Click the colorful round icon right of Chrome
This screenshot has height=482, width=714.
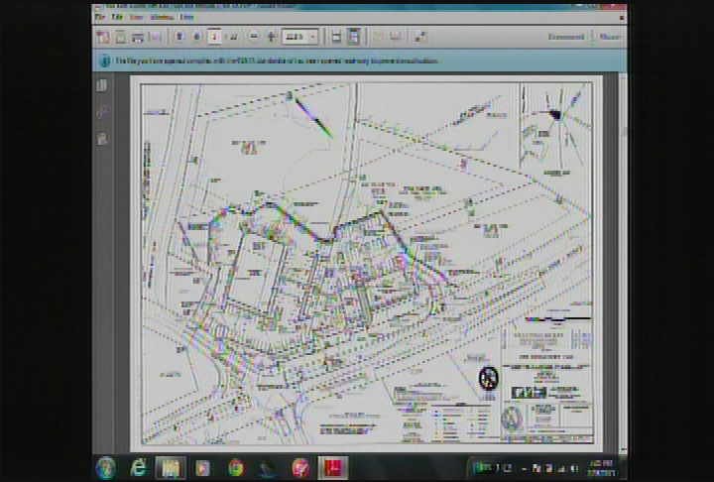[x=300, y=468]
